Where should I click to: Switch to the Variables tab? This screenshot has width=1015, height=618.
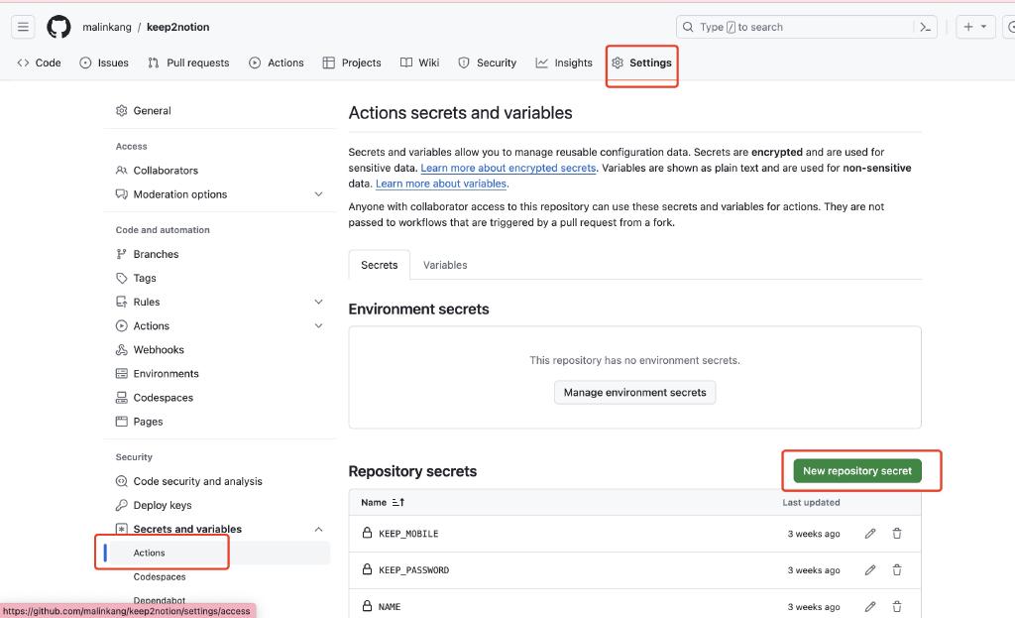click(445, 265)
